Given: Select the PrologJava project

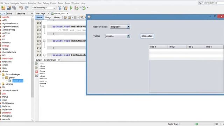Looking at the screenshot, I should pyautogui.click(x=7, y=116).
